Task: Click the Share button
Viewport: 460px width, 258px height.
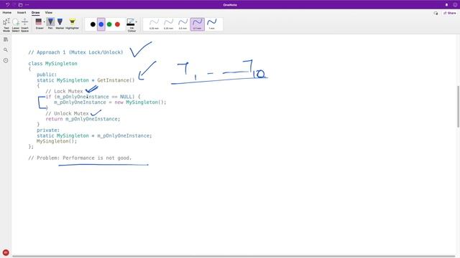Action: point(450,13)
